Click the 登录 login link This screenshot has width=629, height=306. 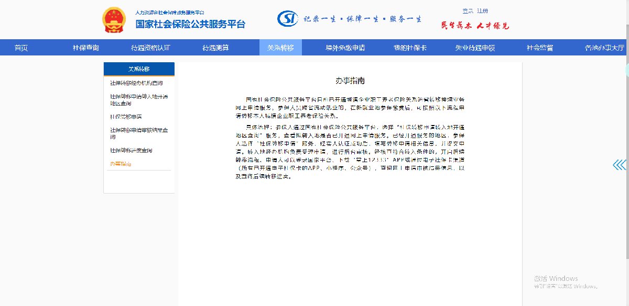468,11
